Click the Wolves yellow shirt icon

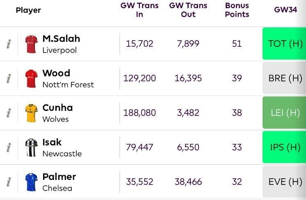[32, 113]
